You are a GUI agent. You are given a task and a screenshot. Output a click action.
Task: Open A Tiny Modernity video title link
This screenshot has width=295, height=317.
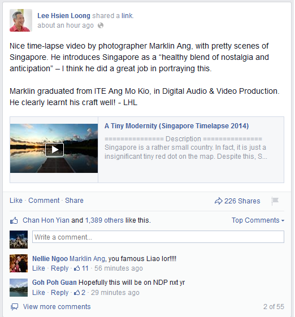(176, 126)
